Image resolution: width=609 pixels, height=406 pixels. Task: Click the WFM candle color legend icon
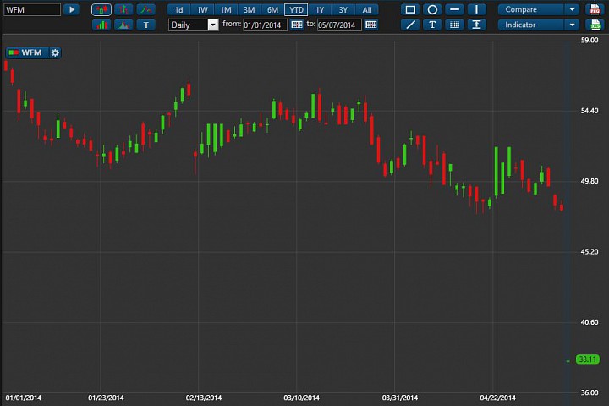pyautogui.click(x=14, y=52)
